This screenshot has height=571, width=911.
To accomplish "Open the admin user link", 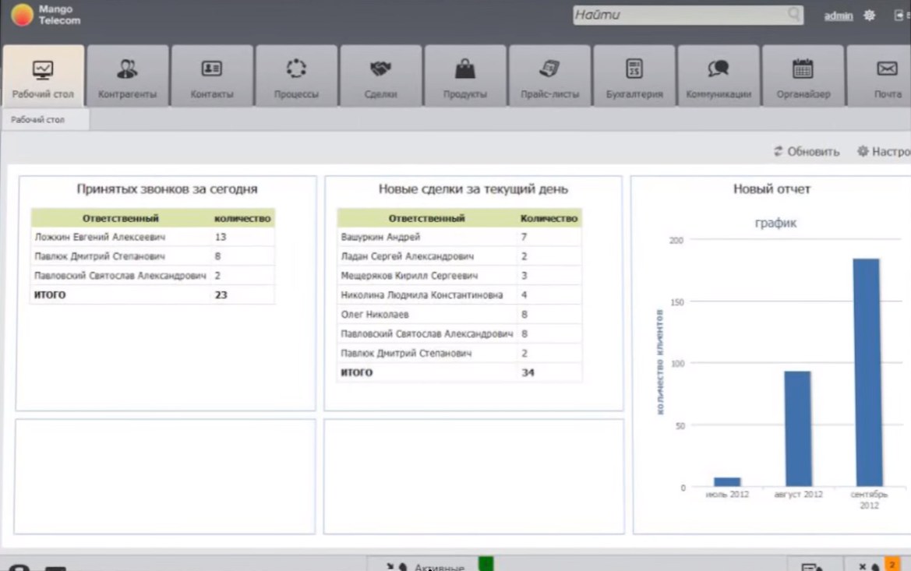I will [839, 16].
